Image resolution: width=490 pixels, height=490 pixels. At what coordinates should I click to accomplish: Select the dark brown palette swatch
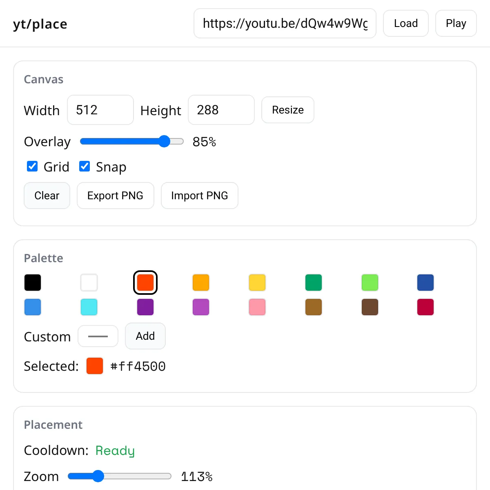[370, 307]
